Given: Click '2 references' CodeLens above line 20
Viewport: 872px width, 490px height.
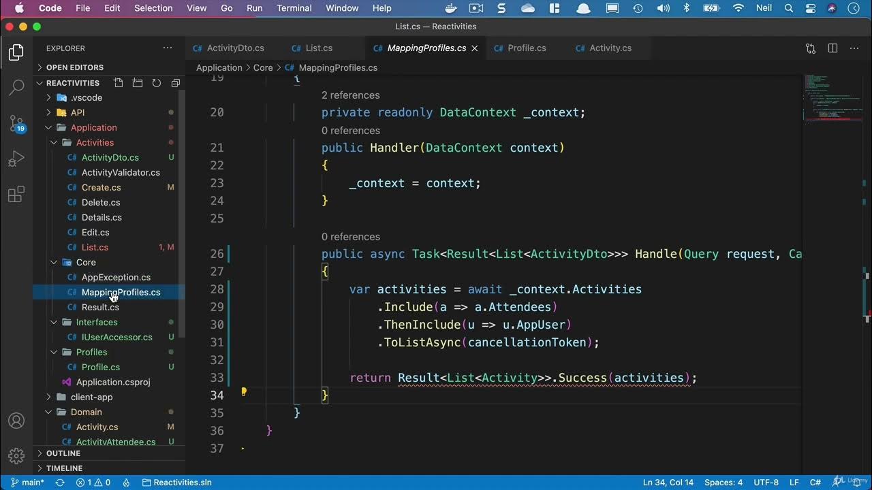Looking at the screenshot, I should click(351, 95).
